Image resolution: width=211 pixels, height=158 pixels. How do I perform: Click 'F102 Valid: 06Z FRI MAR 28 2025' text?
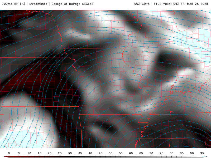(181, 4)
